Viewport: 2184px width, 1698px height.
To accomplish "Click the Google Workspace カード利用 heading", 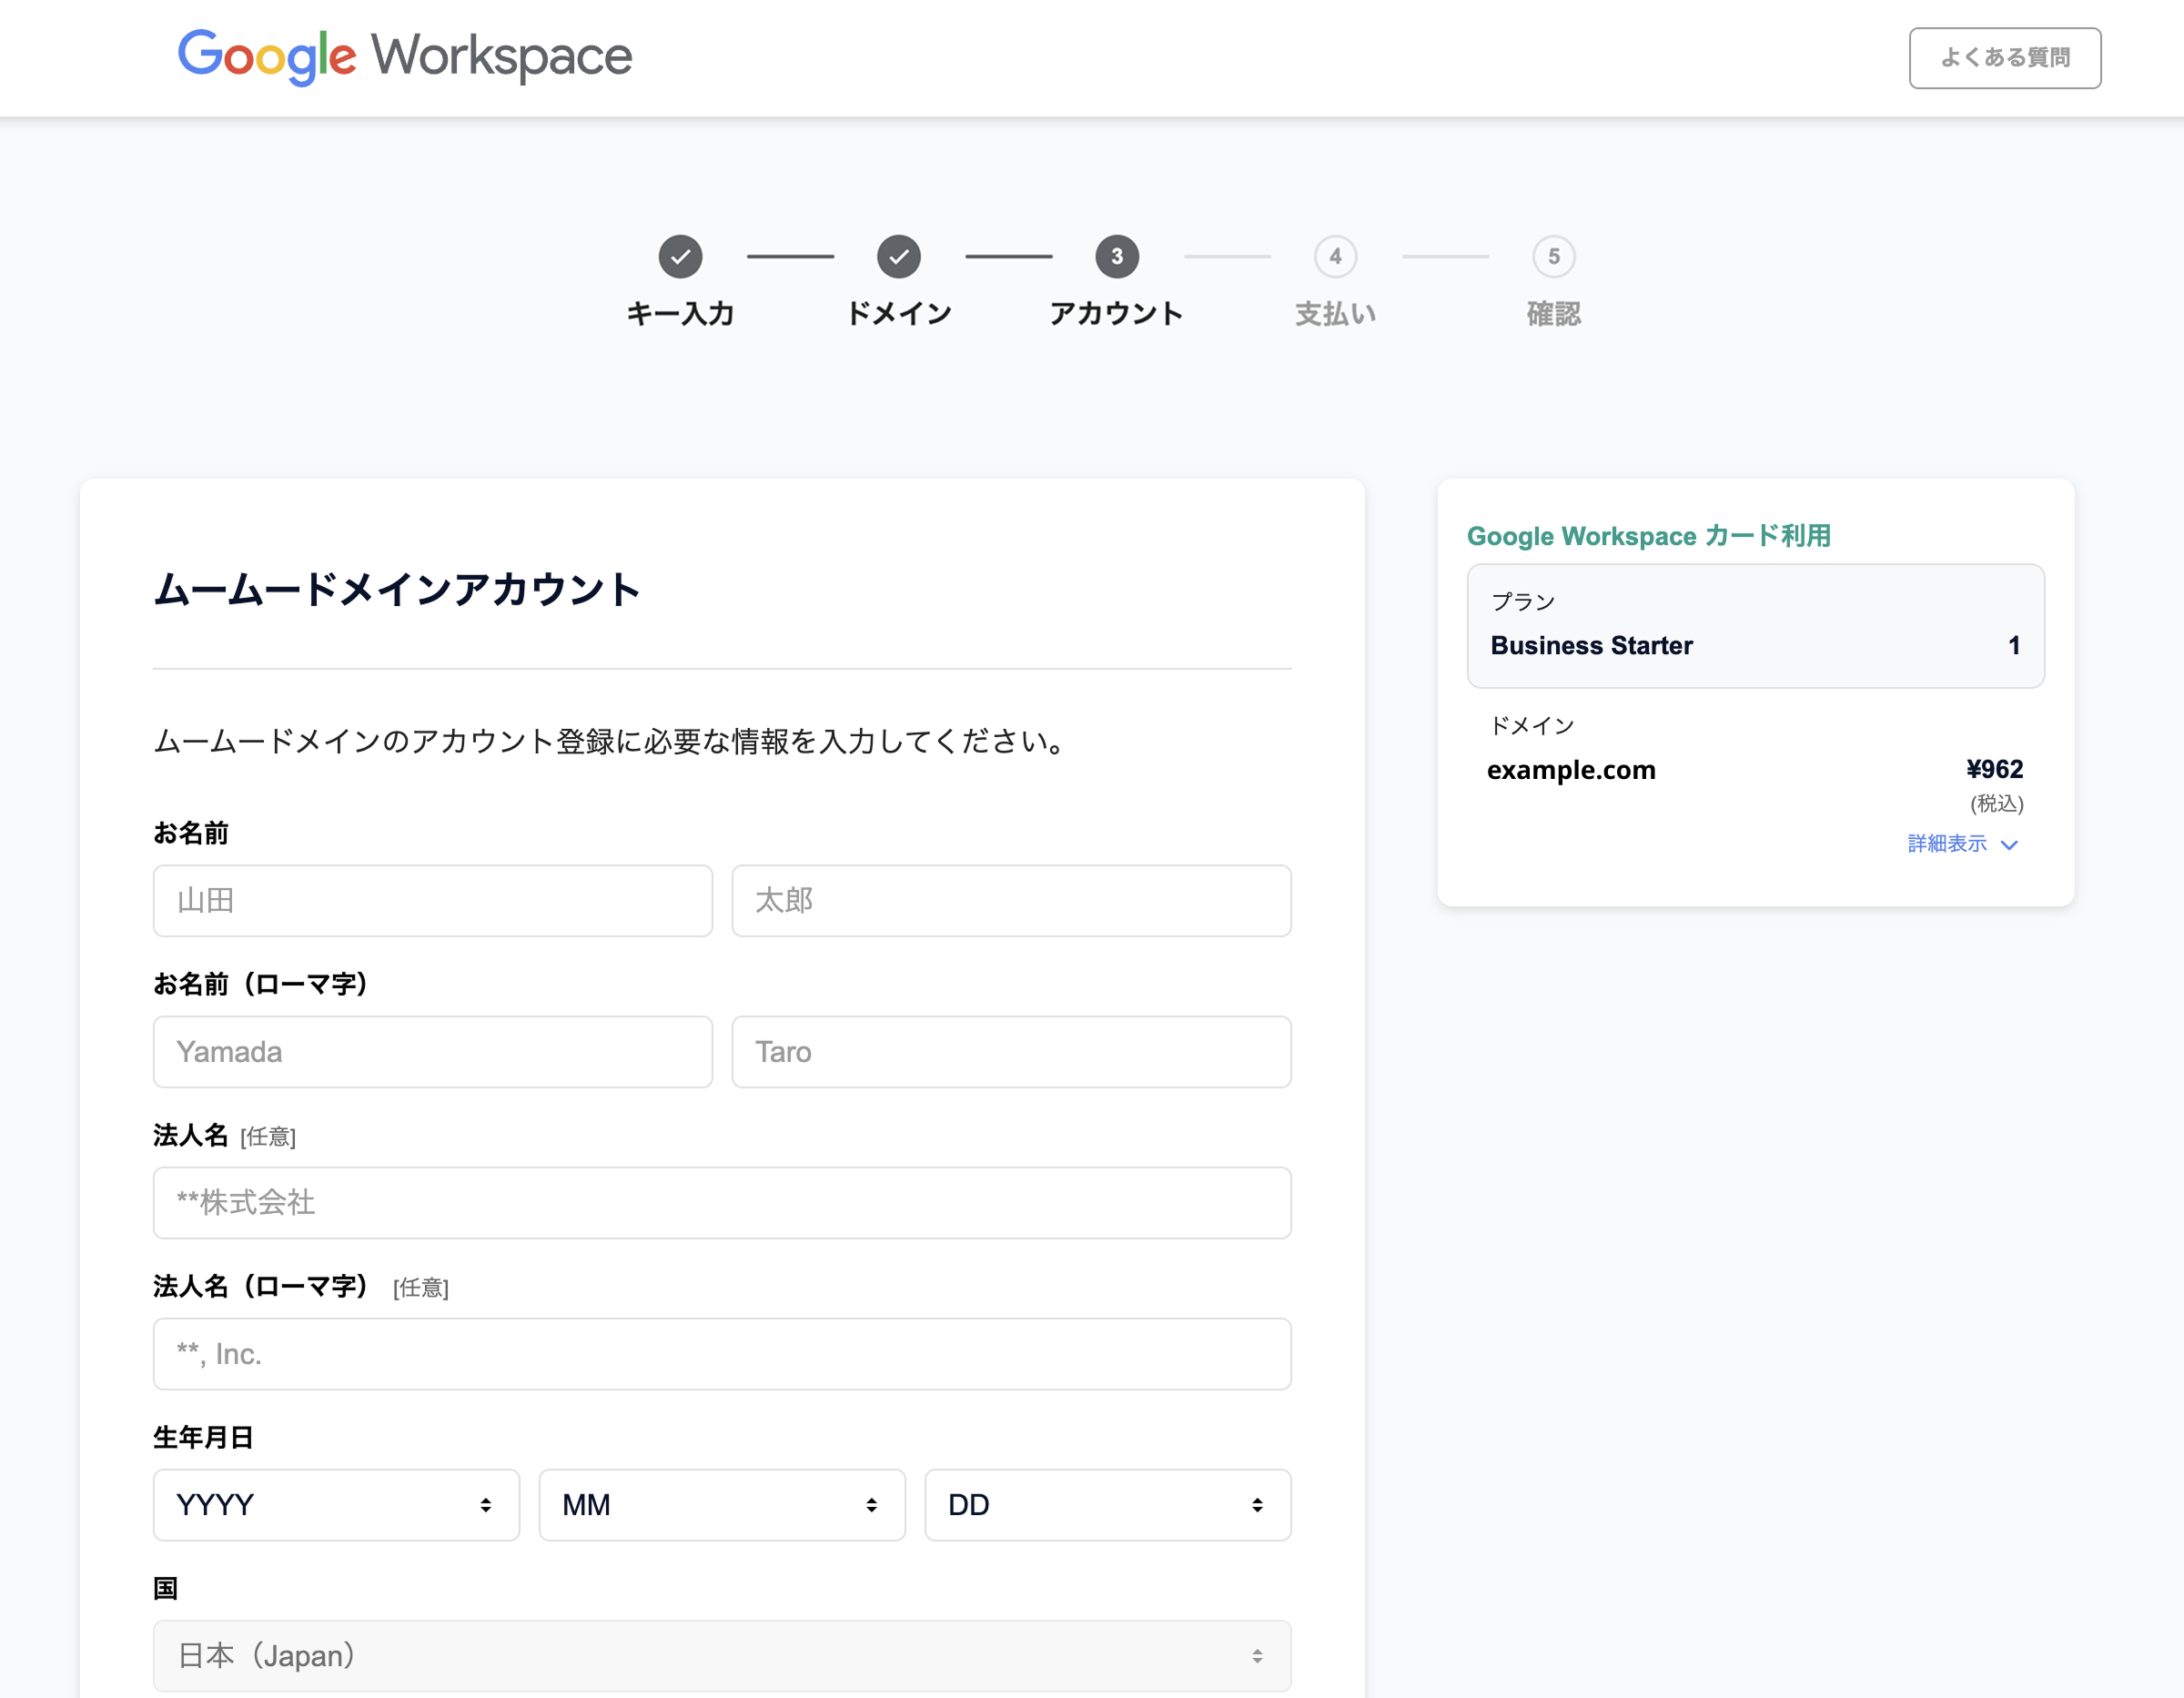I will coord(1650,536).
